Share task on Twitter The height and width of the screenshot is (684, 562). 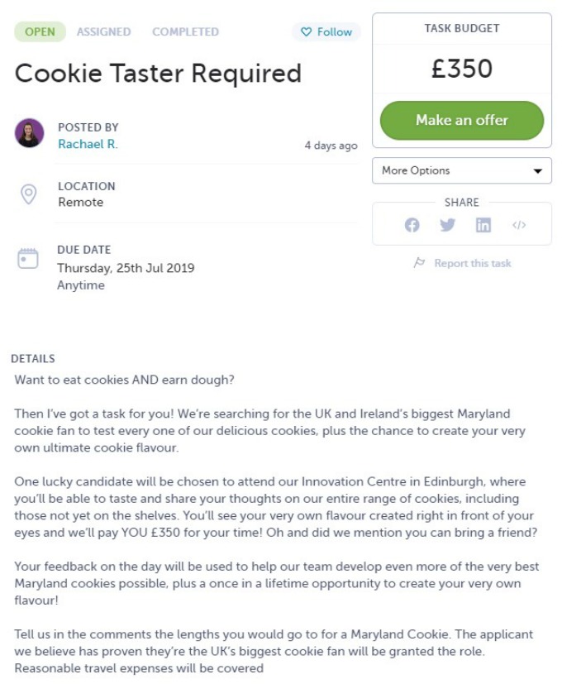(447, 225)
